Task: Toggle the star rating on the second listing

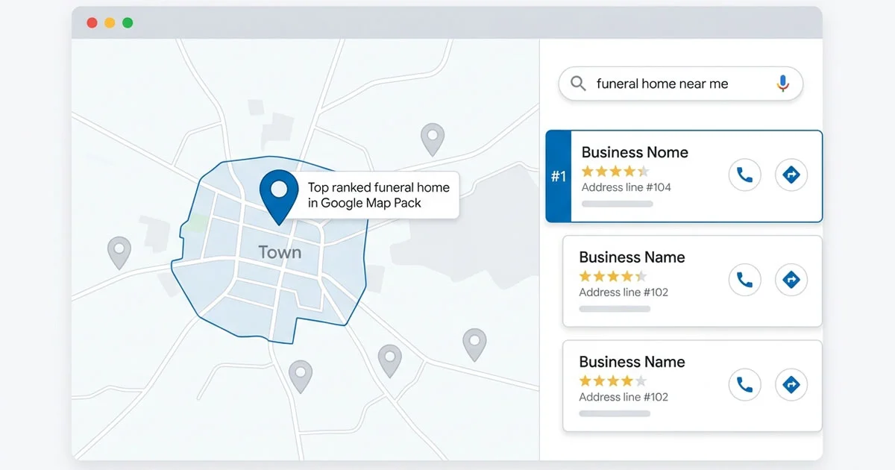Action: pos(612,275)
